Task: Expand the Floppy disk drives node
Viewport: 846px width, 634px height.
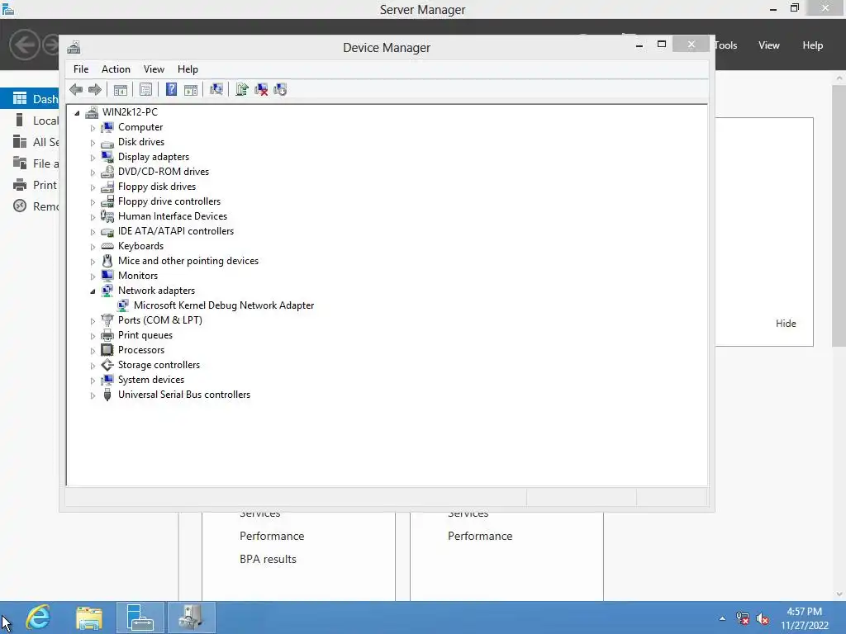Action: [93, 187]
